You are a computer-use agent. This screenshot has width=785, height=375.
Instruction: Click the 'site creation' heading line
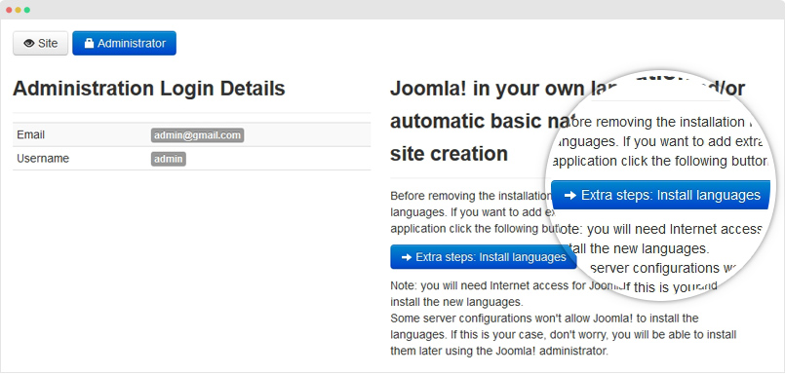(449, 154)
